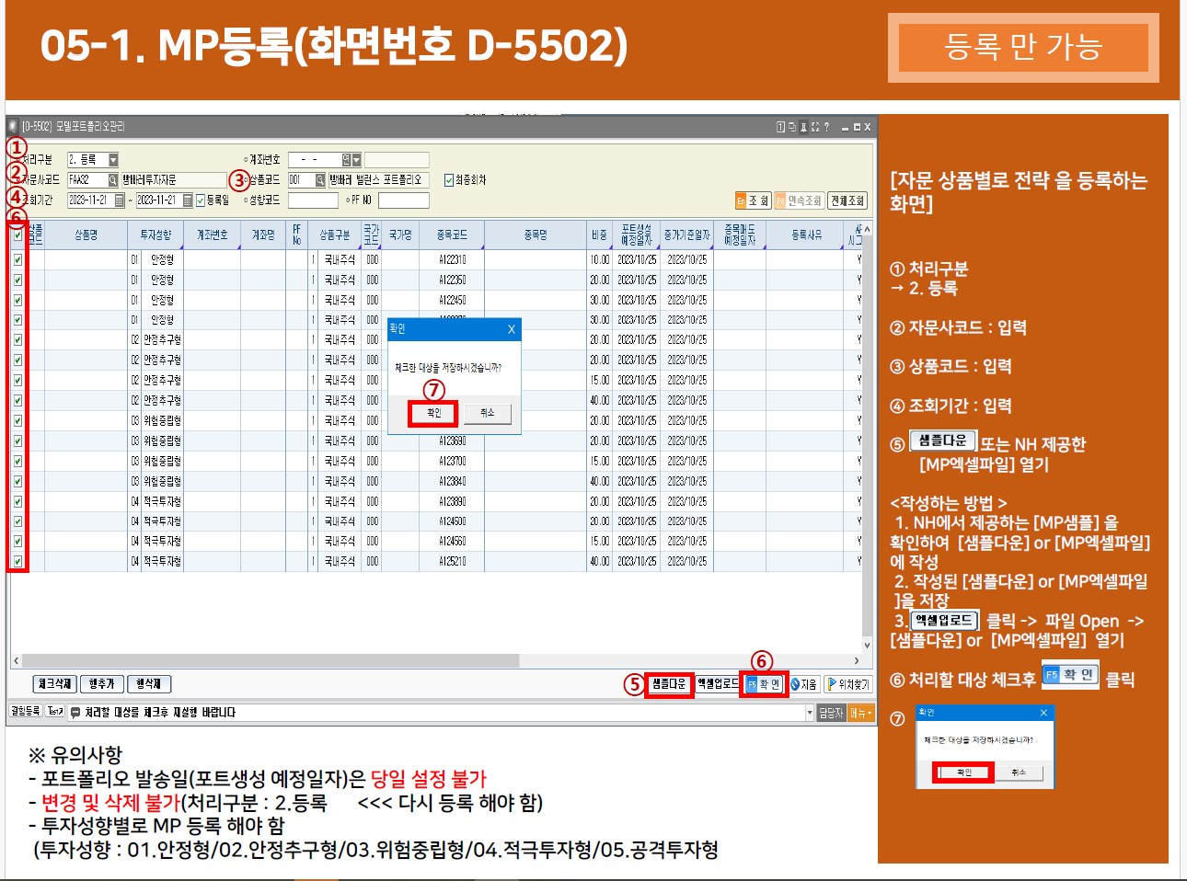This screenshot has height=881, width=1187.
Task: Click the 조회 query button
Action: coord(753,200)
